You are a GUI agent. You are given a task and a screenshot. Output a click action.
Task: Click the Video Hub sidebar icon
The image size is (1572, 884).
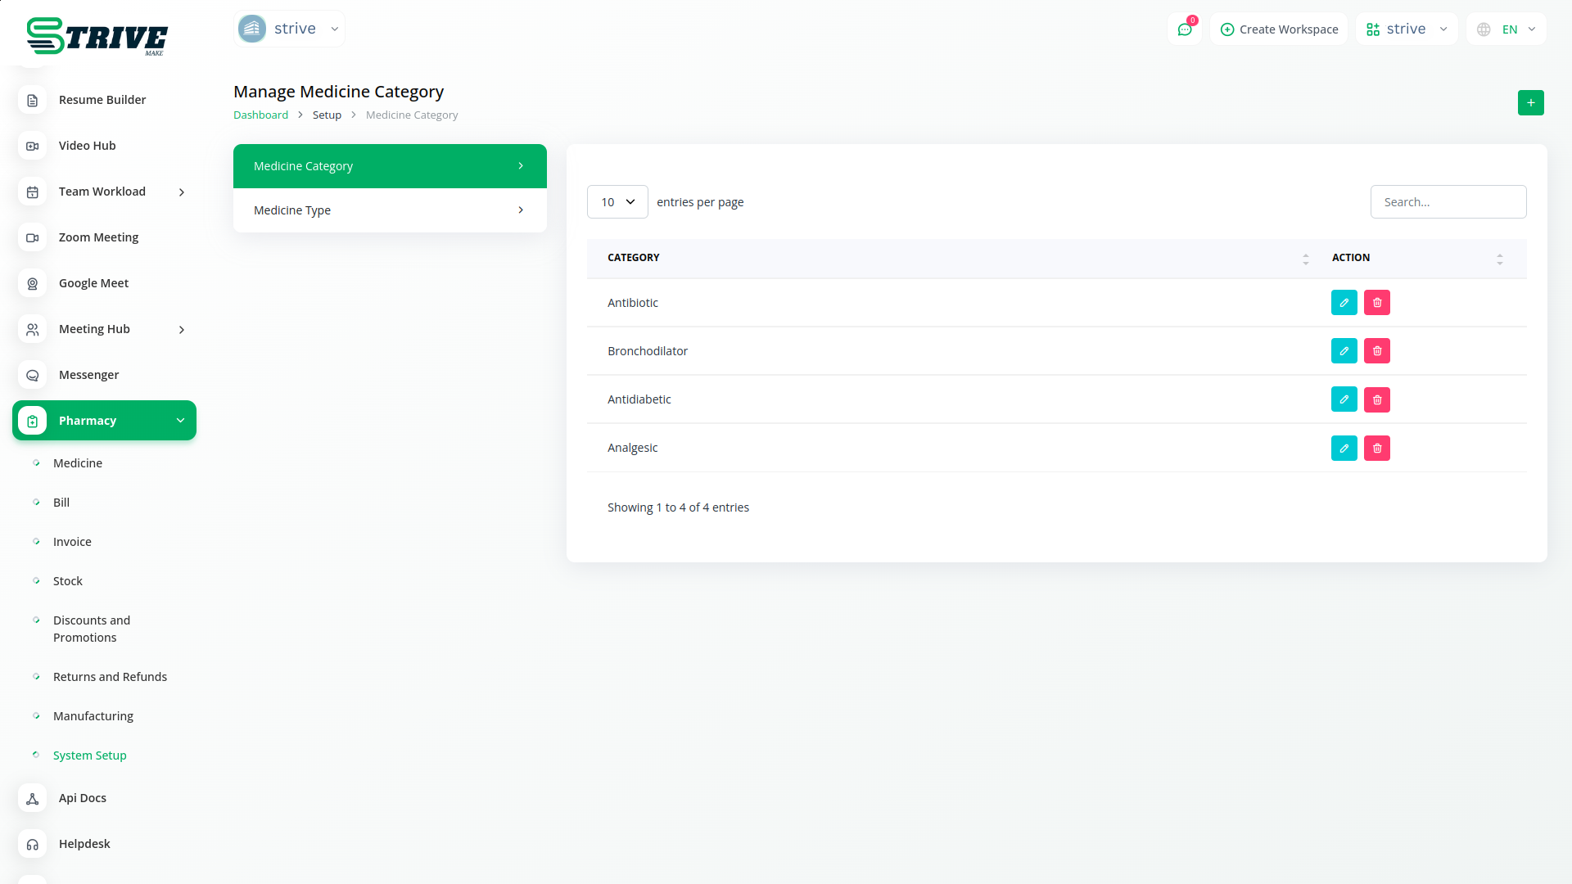[33, 146]
